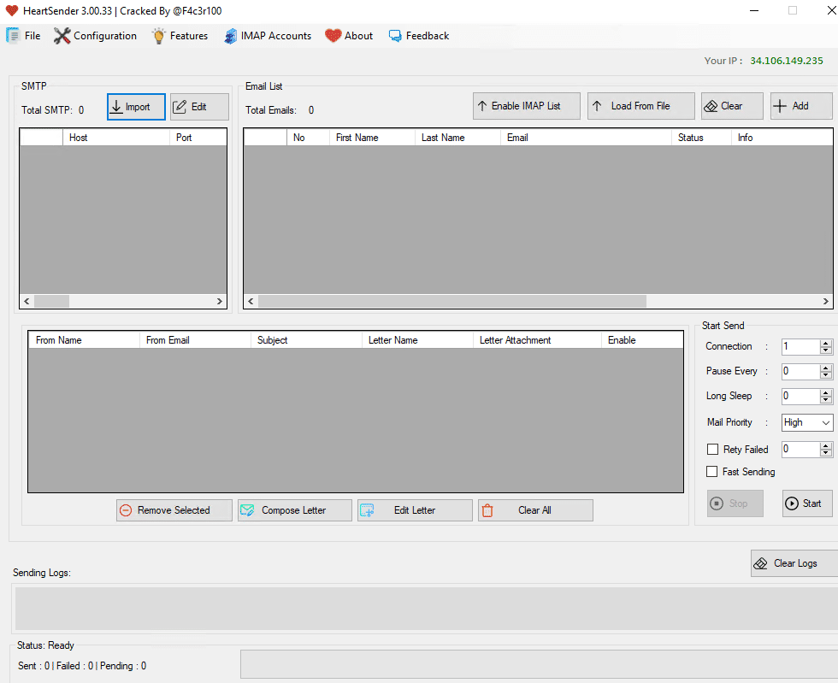This screenshot has width=838, height=683.
Task: Click the Edit SMTP button
Action: pos(199,107)
